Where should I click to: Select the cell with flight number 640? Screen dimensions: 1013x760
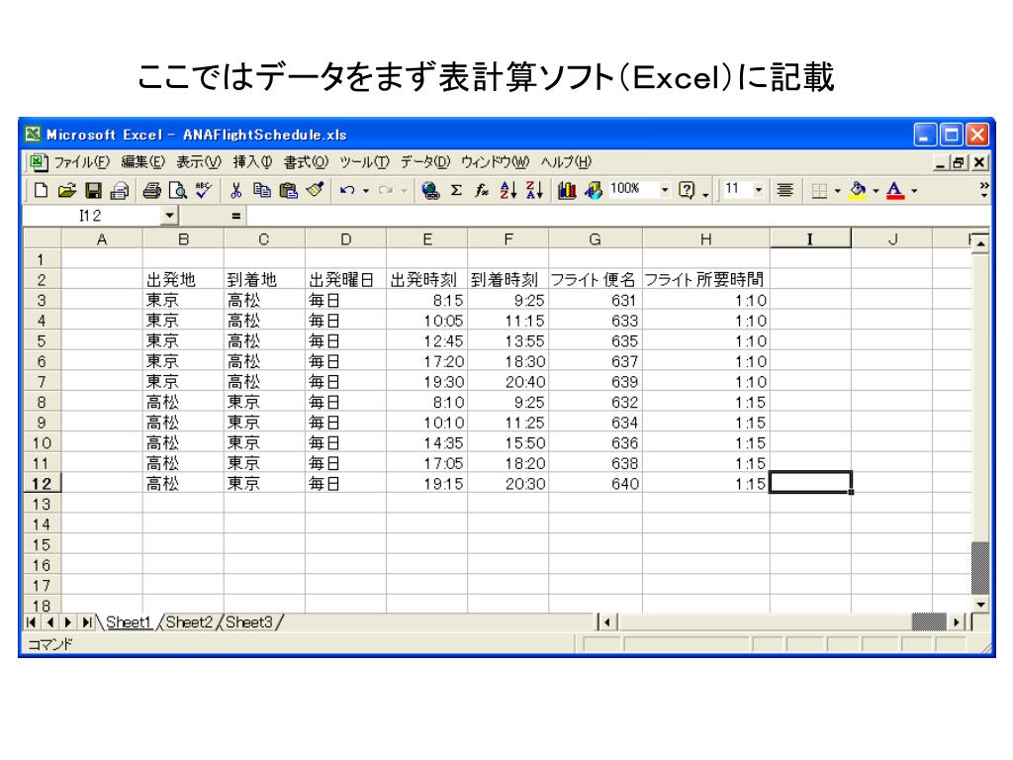595,483
